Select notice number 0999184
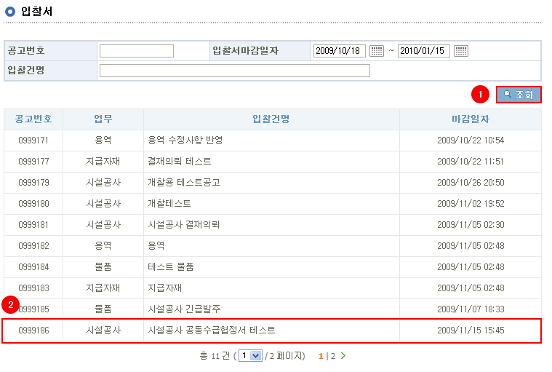Image resolution: width=552 pixels, height=372 pixels. tap(33, 267)
